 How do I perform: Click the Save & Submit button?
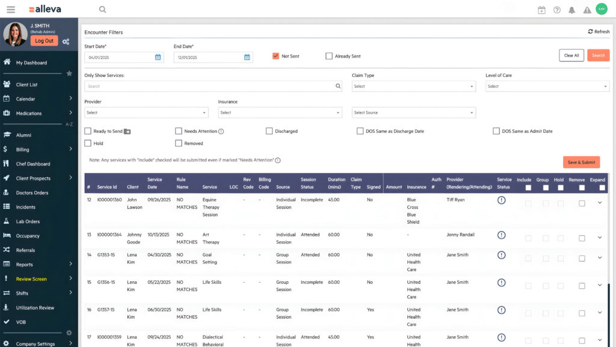[x=581, y=162]
